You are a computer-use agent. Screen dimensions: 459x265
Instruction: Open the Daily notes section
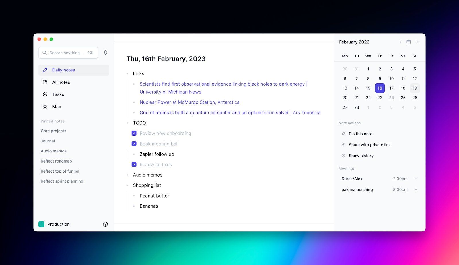(74, 70)
